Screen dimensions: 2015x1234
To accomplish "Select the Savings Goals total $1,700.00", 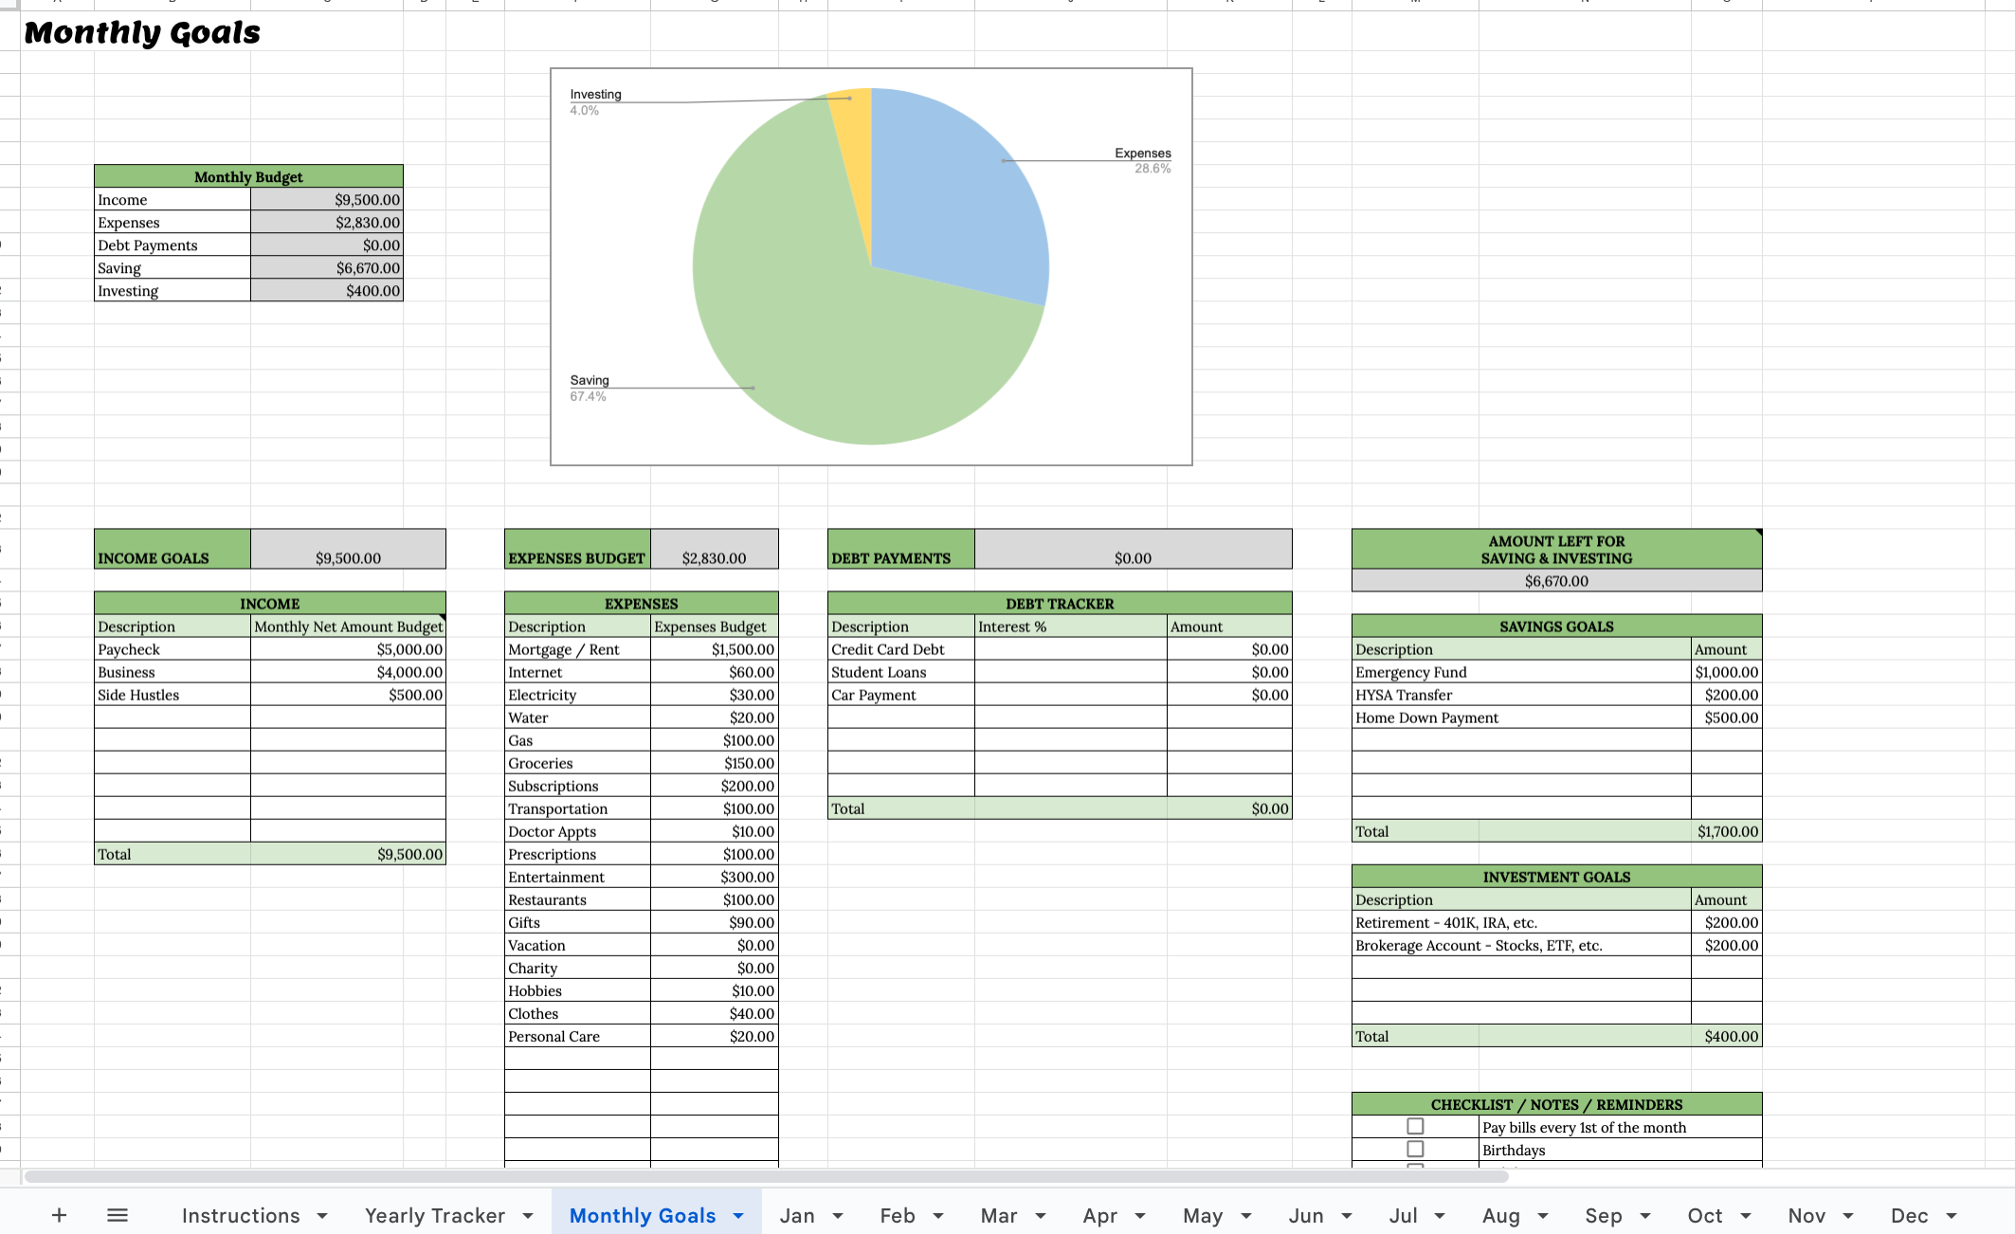I will point(1726,831).
